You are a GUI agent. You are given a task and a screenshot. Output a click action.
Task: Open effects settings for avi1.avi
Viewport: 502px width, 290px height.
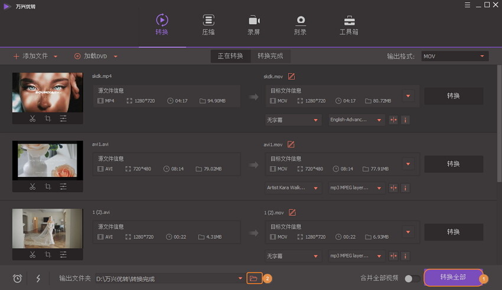[63, 186]
